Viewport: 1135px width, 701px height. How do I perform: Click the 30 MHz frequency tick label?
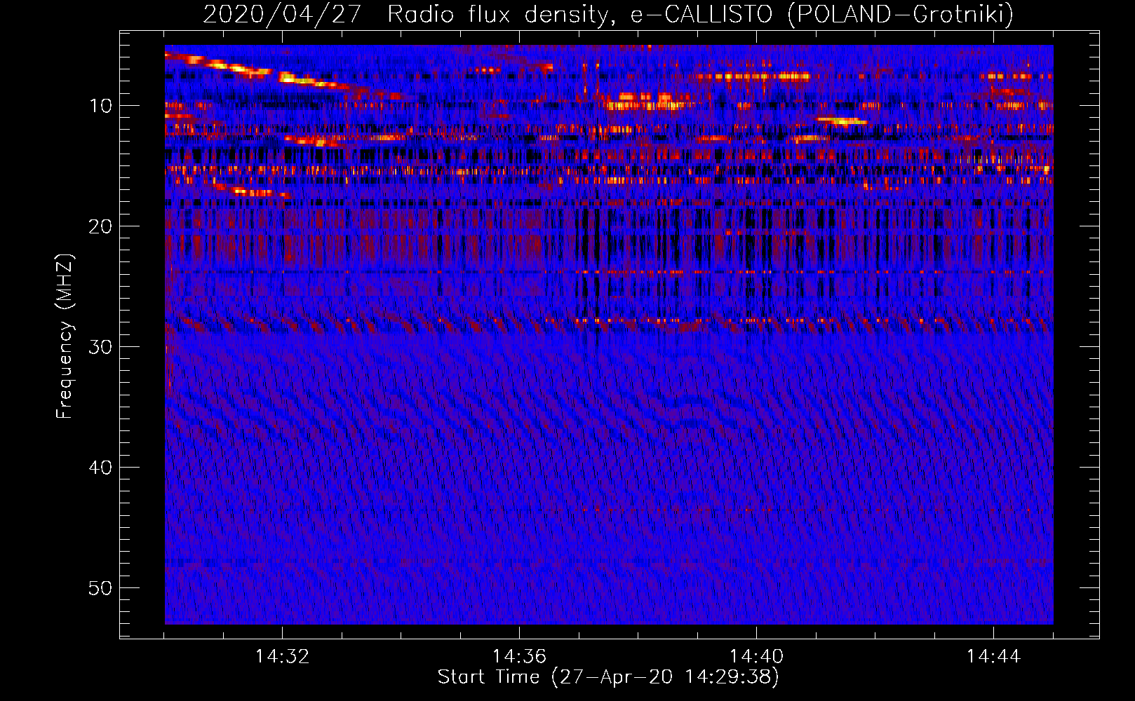(101, 347)
